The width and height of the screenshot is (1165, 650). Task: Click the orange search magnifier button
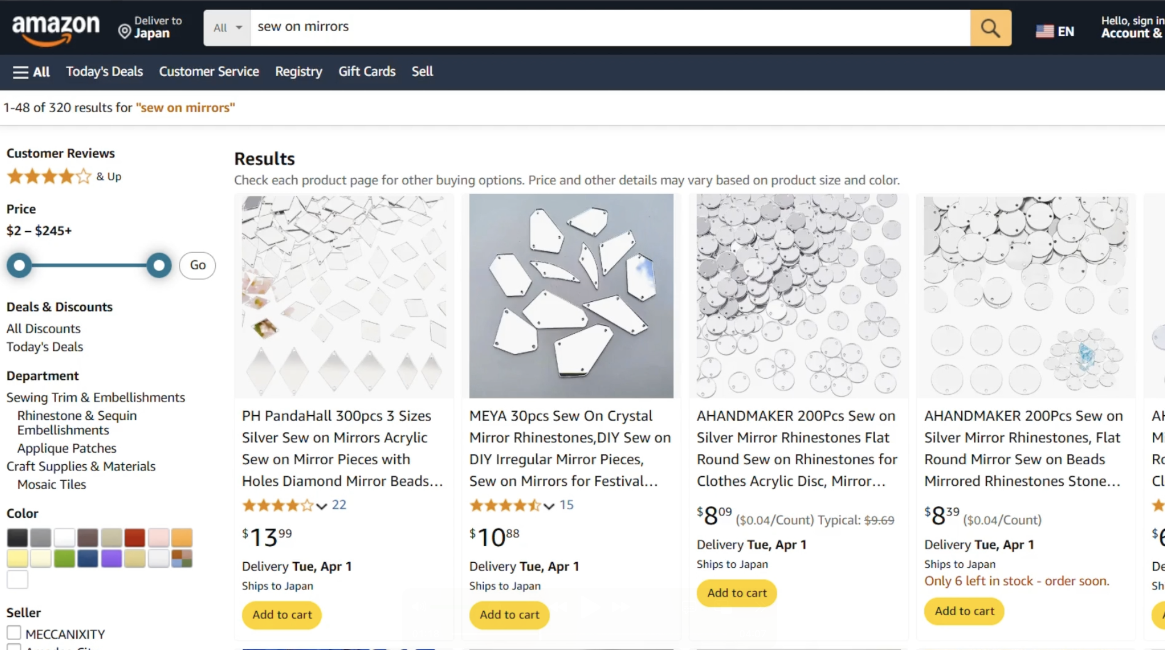[990, 28]
